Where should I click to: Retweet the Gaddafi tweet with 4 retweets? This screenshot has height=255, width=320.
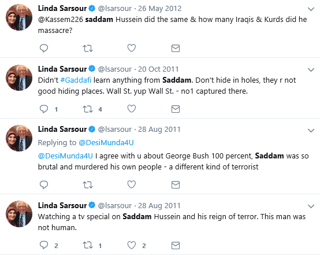tap(88, 109)
